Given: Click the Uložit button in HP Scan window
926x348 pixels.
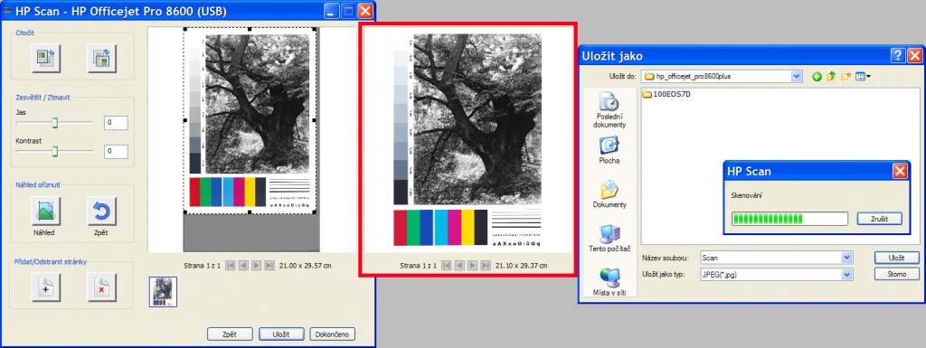Looking at the screenshot, I should [281, 334].
